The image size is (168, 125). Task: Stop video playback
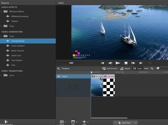pos(126,63)
